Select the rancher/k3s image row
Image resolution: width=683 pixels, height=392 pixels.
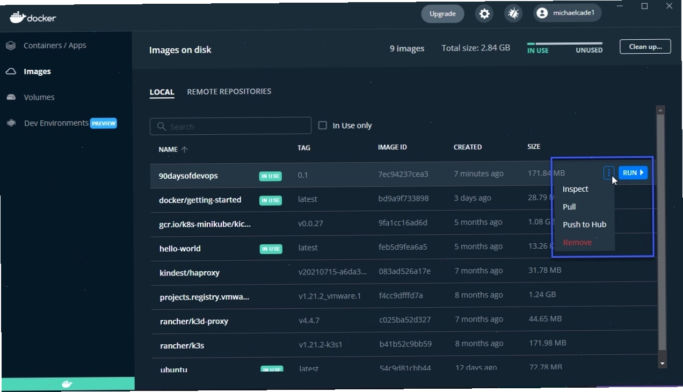point(404,344)
